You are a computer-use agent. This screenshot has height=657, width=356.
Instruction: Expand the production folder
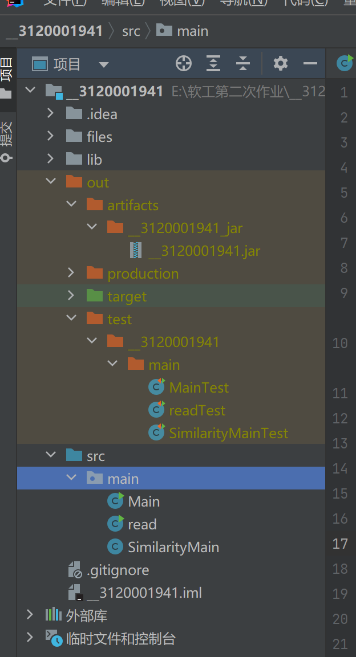pos(71,274)
